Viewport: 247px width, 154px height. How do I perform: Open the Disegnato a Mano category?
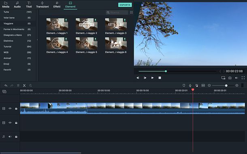point(17,35)
